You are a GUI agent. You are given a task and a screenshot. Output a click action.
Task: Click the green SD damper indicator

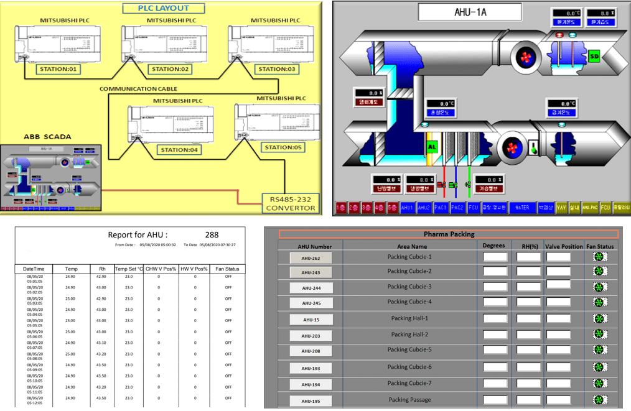click(x=594, y=57)
